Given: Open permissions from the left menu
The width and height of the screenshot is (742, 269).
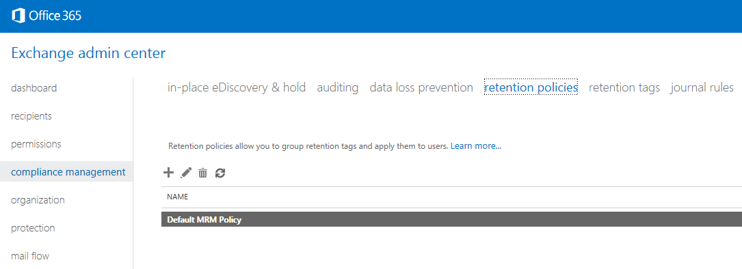Looking at the screenshot, I should click(36, 144).
